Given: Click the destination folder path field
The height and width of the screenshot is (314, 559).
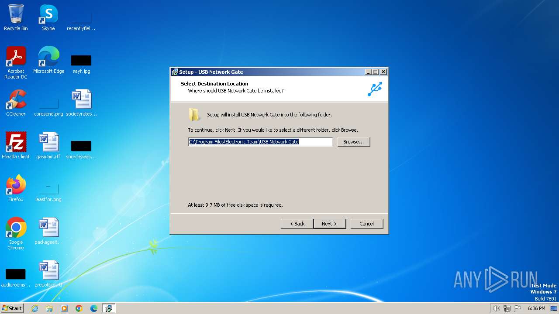Looking at the screenshot, I should click(x=260, y=142).
